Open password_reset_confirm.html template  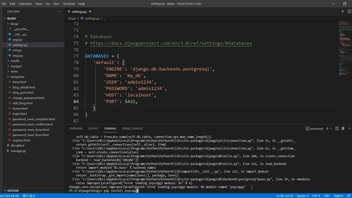32,124
